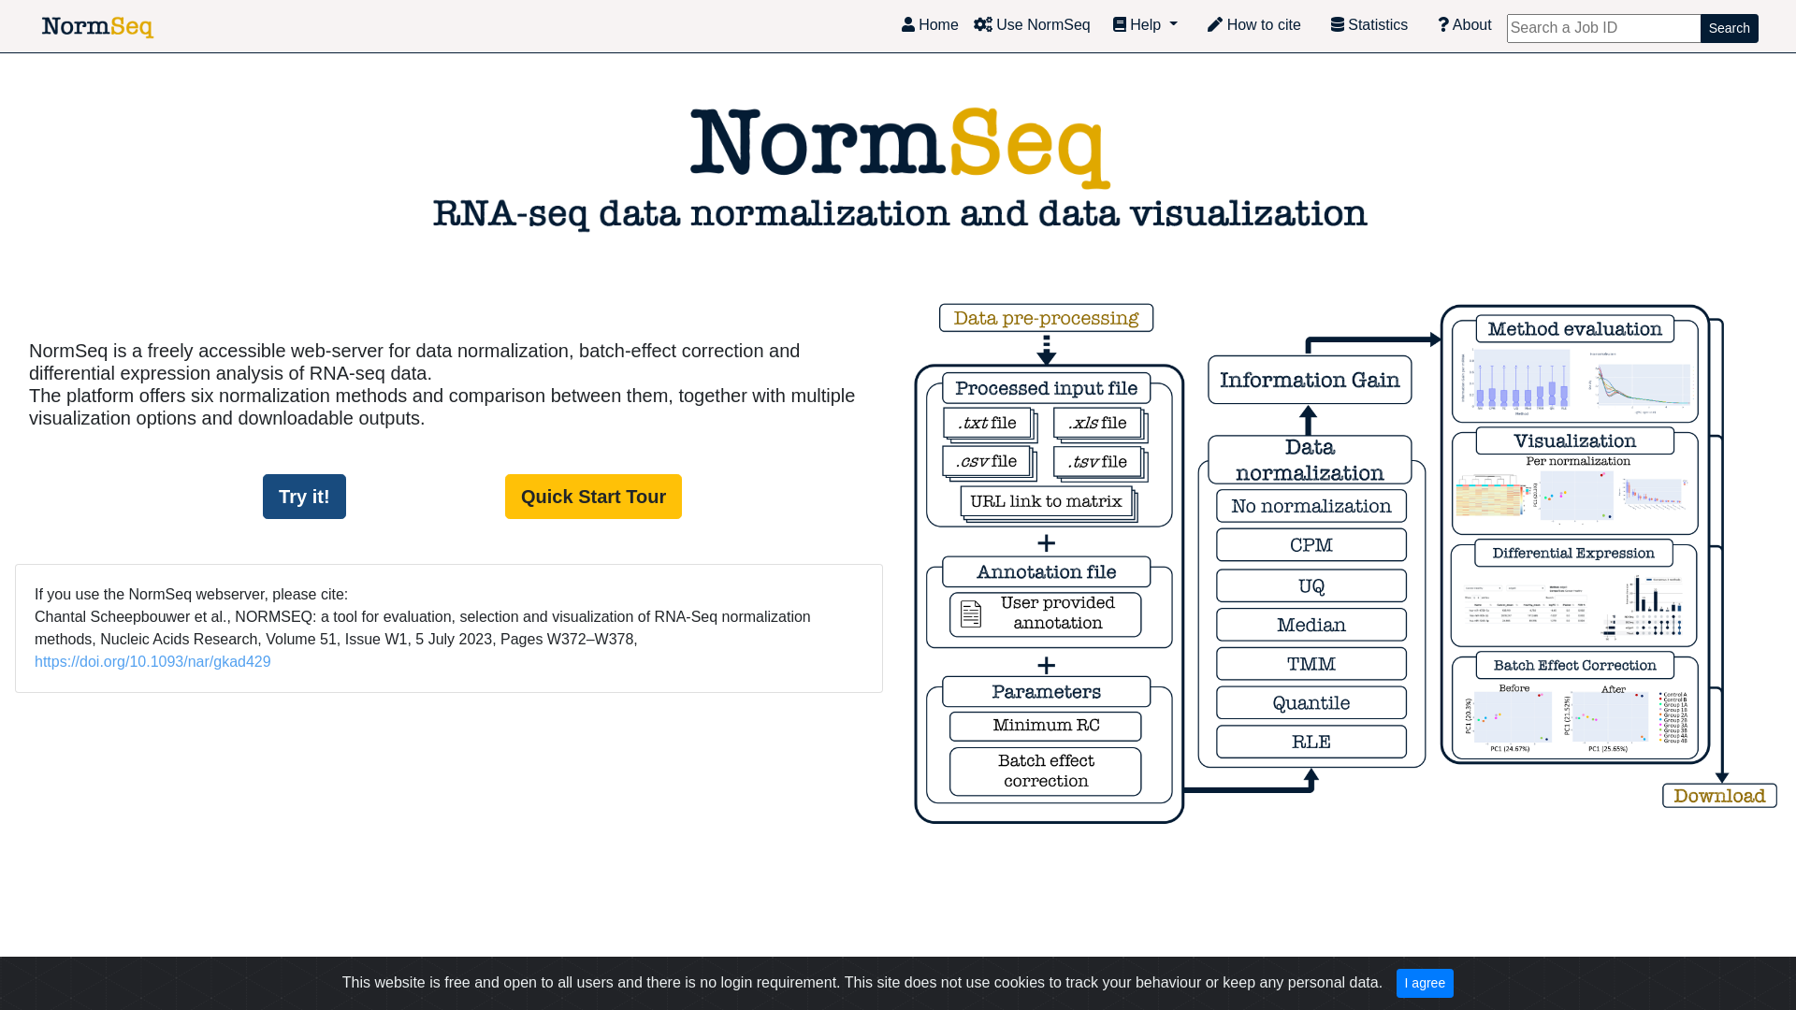
Task: Click the pencil icon beside How to cite
Action: coord(1214,25)
